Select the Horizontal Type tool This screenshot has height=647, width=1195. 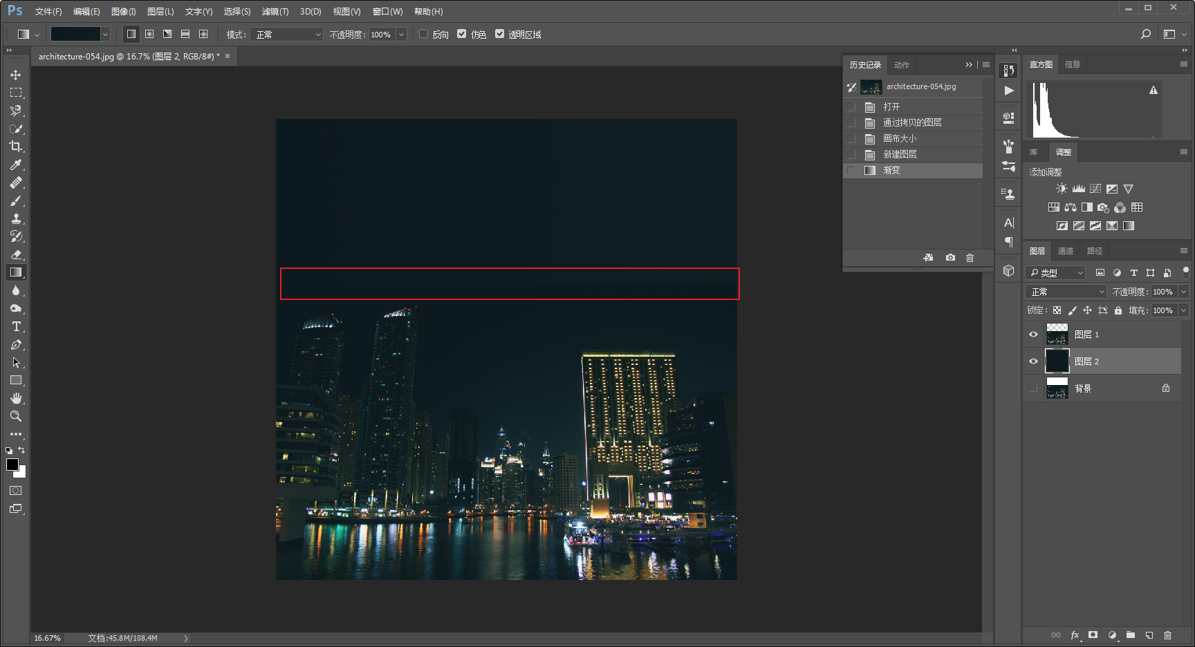pos(16,326)
